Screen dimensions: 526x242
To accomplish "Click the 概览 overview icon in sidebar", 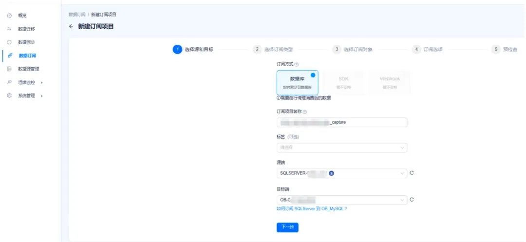I will [x=9, y=16].
